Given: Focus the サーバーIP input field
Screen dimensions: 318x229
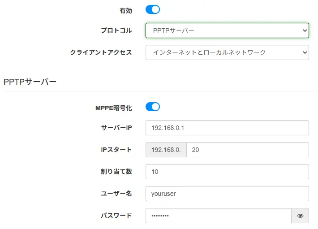Looking at the screenshot, I should (227, 128).
